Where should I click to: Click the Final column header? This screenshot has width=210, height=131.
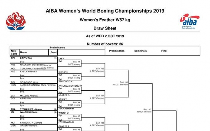pyautogui.click(x=164, y=51)
